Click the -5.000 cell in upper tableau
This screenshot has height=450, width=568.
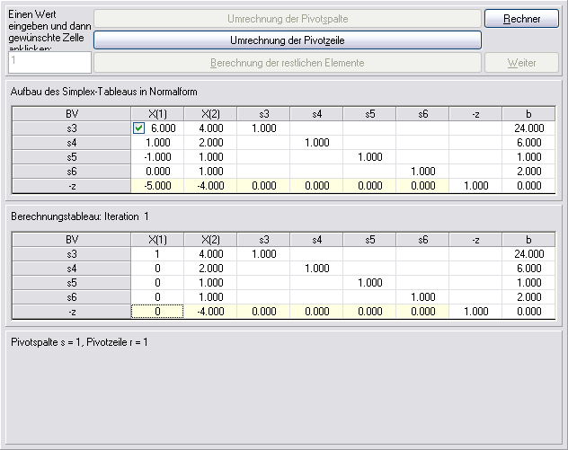[157, 185]
